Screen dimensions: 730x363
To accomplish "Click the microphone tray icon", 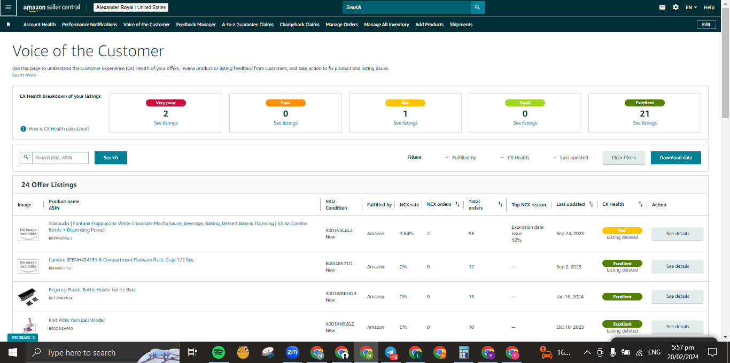I will (x=612, y=352).
